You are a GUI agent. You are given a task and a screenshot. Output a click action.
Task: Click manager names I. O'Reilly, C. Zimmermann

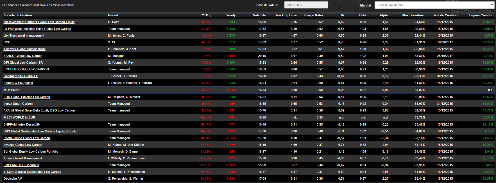(x=127, y=158)
